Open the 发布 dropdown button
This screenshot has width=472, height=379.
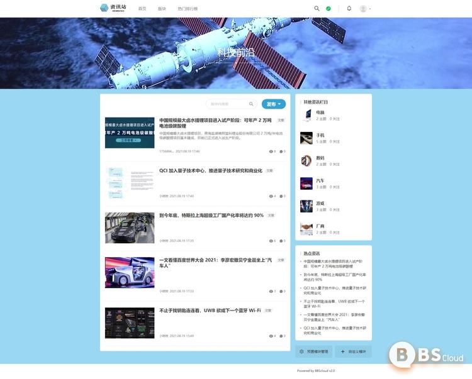(x=274, y=104)
